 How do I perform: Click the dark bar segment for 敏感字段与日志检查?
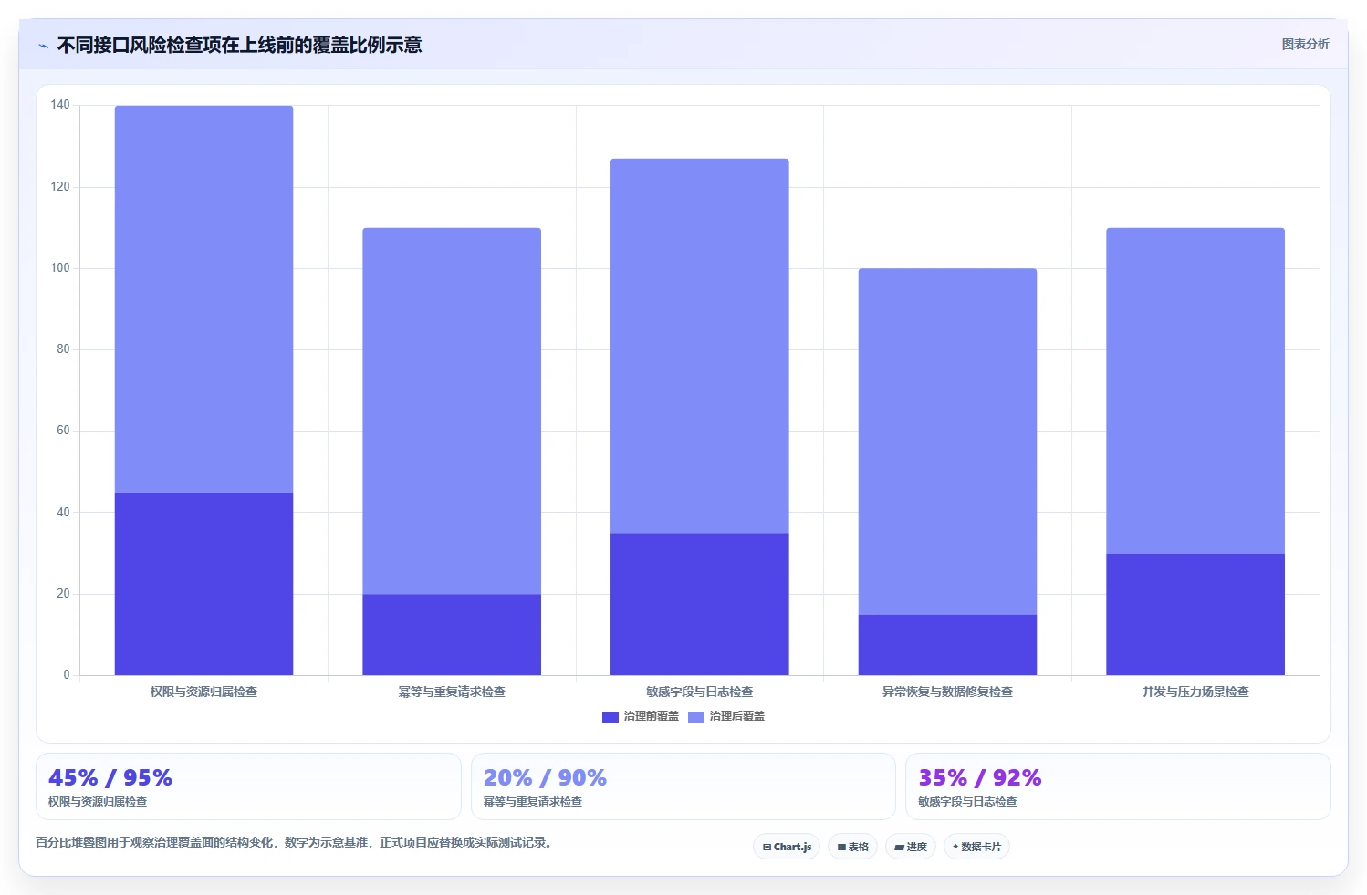tap(700, 604)
